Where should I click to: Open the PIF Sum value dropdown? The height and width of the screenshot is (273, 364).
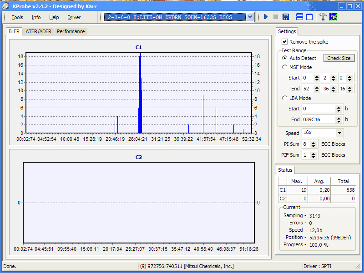click(313, 155)
